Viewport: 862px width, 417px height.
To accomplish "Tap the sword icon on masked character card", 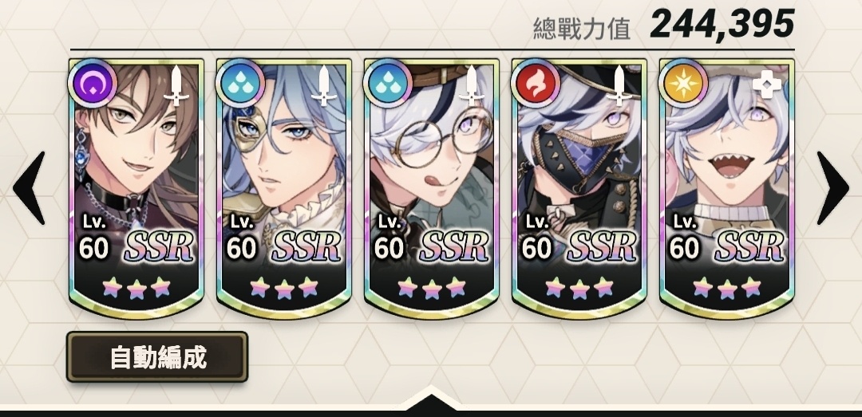I will 619,85.
